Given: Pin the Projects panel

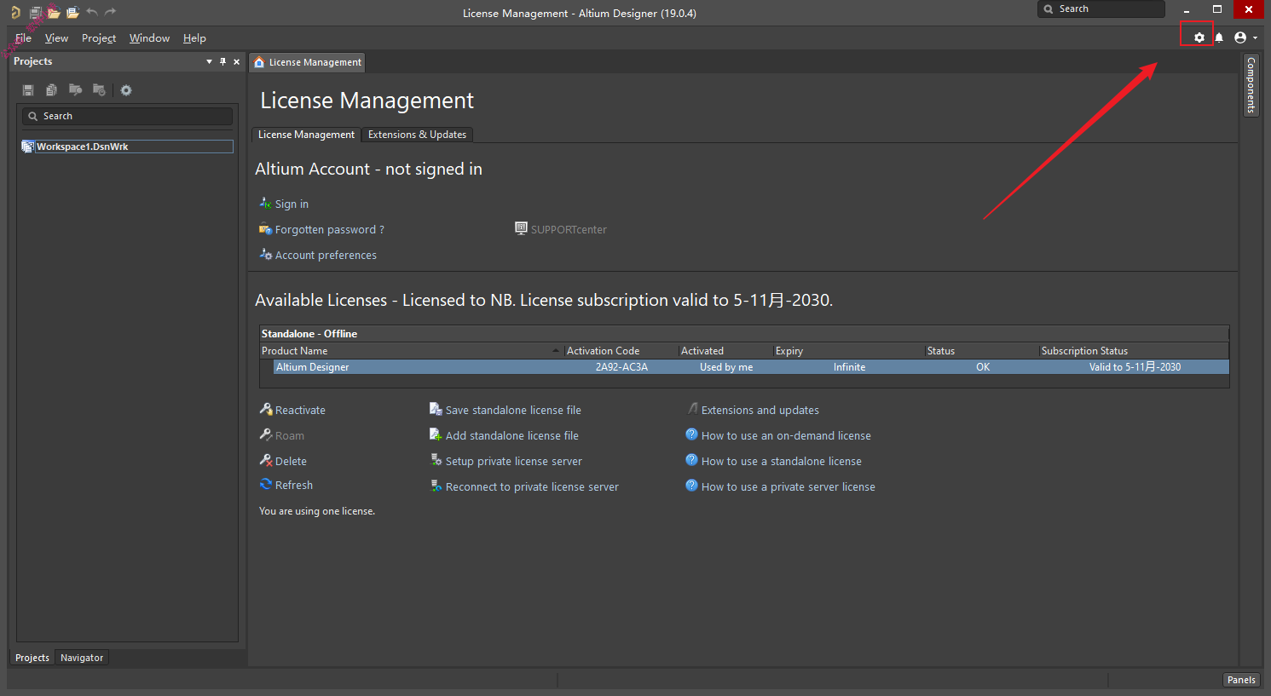Looking at the screenshot, I should [223, 61].
